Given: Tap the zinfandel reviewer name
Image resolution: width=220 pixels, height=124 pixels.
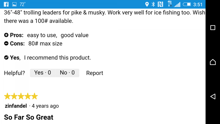Looking at the screenshot, I should (16, 106).
